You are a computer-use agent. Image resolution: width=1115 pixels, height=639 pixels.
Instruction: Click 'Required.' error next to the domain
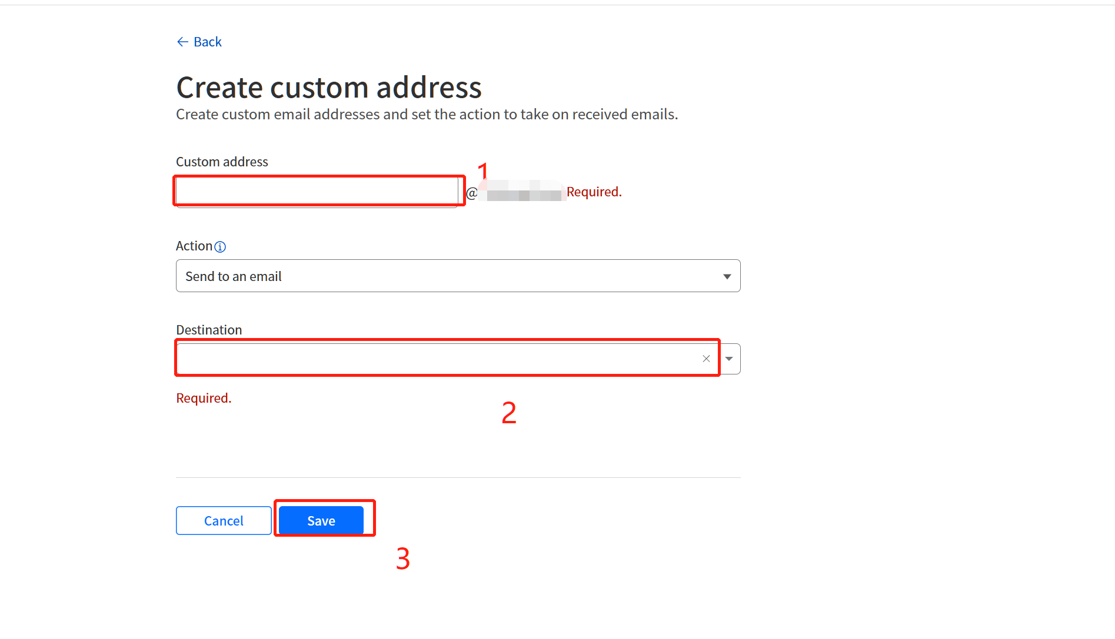(594, 192)
